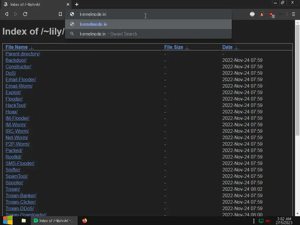
Task: Open the Trojan-Clicker/ folder link
Action: tap(21, 202)
